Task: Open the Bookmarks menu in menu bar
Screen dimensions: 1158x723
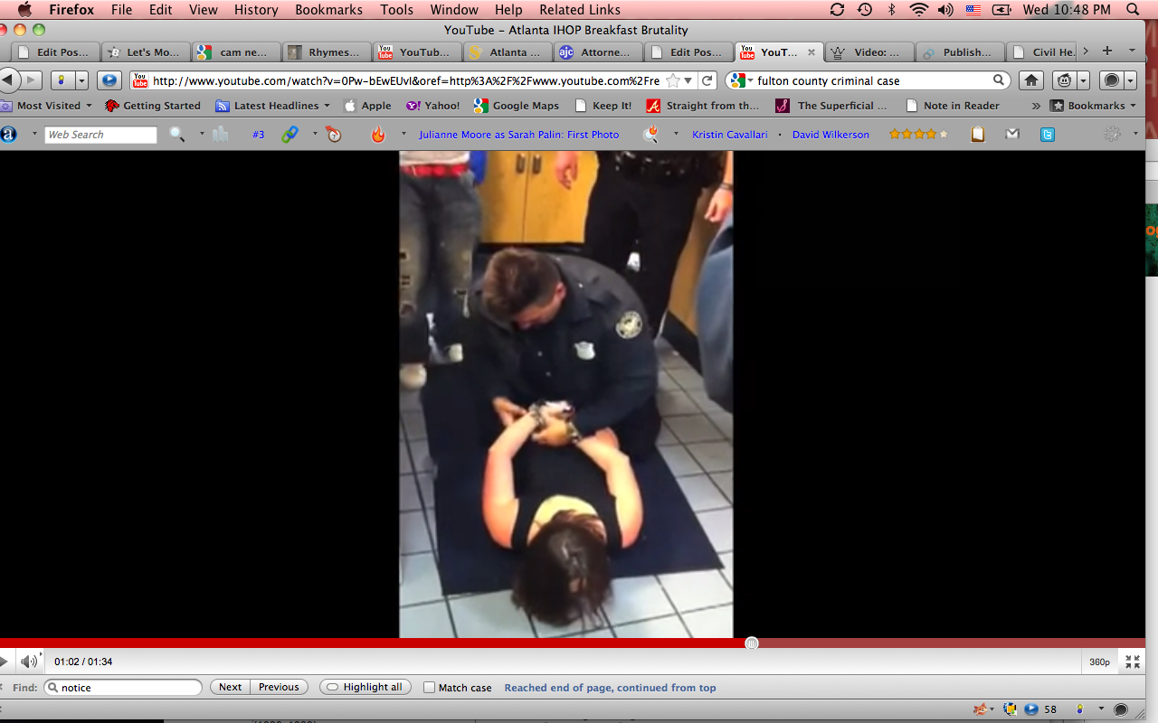Action: 328,10
